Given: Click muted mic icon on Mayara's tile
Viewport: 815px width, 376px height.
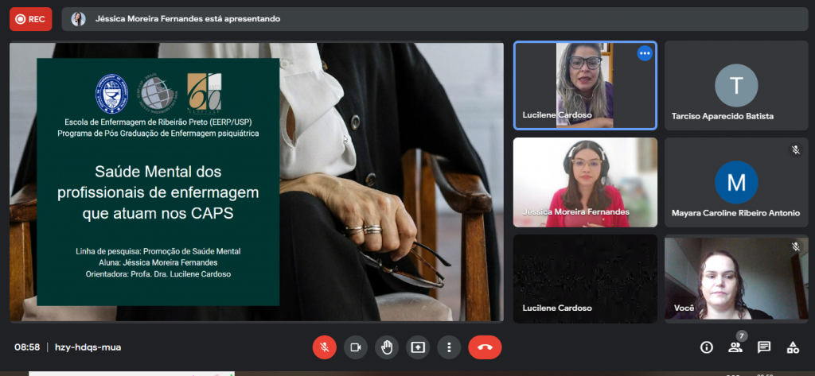Looking at the screenshot, I should (795, 150).
